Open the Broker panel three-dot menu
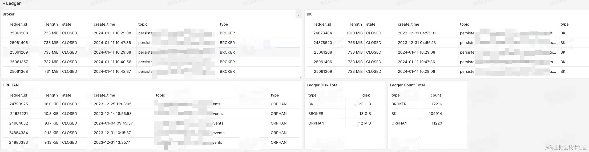Screen dimensions: 589x152 pyautogui.click(x=298, y=14)
